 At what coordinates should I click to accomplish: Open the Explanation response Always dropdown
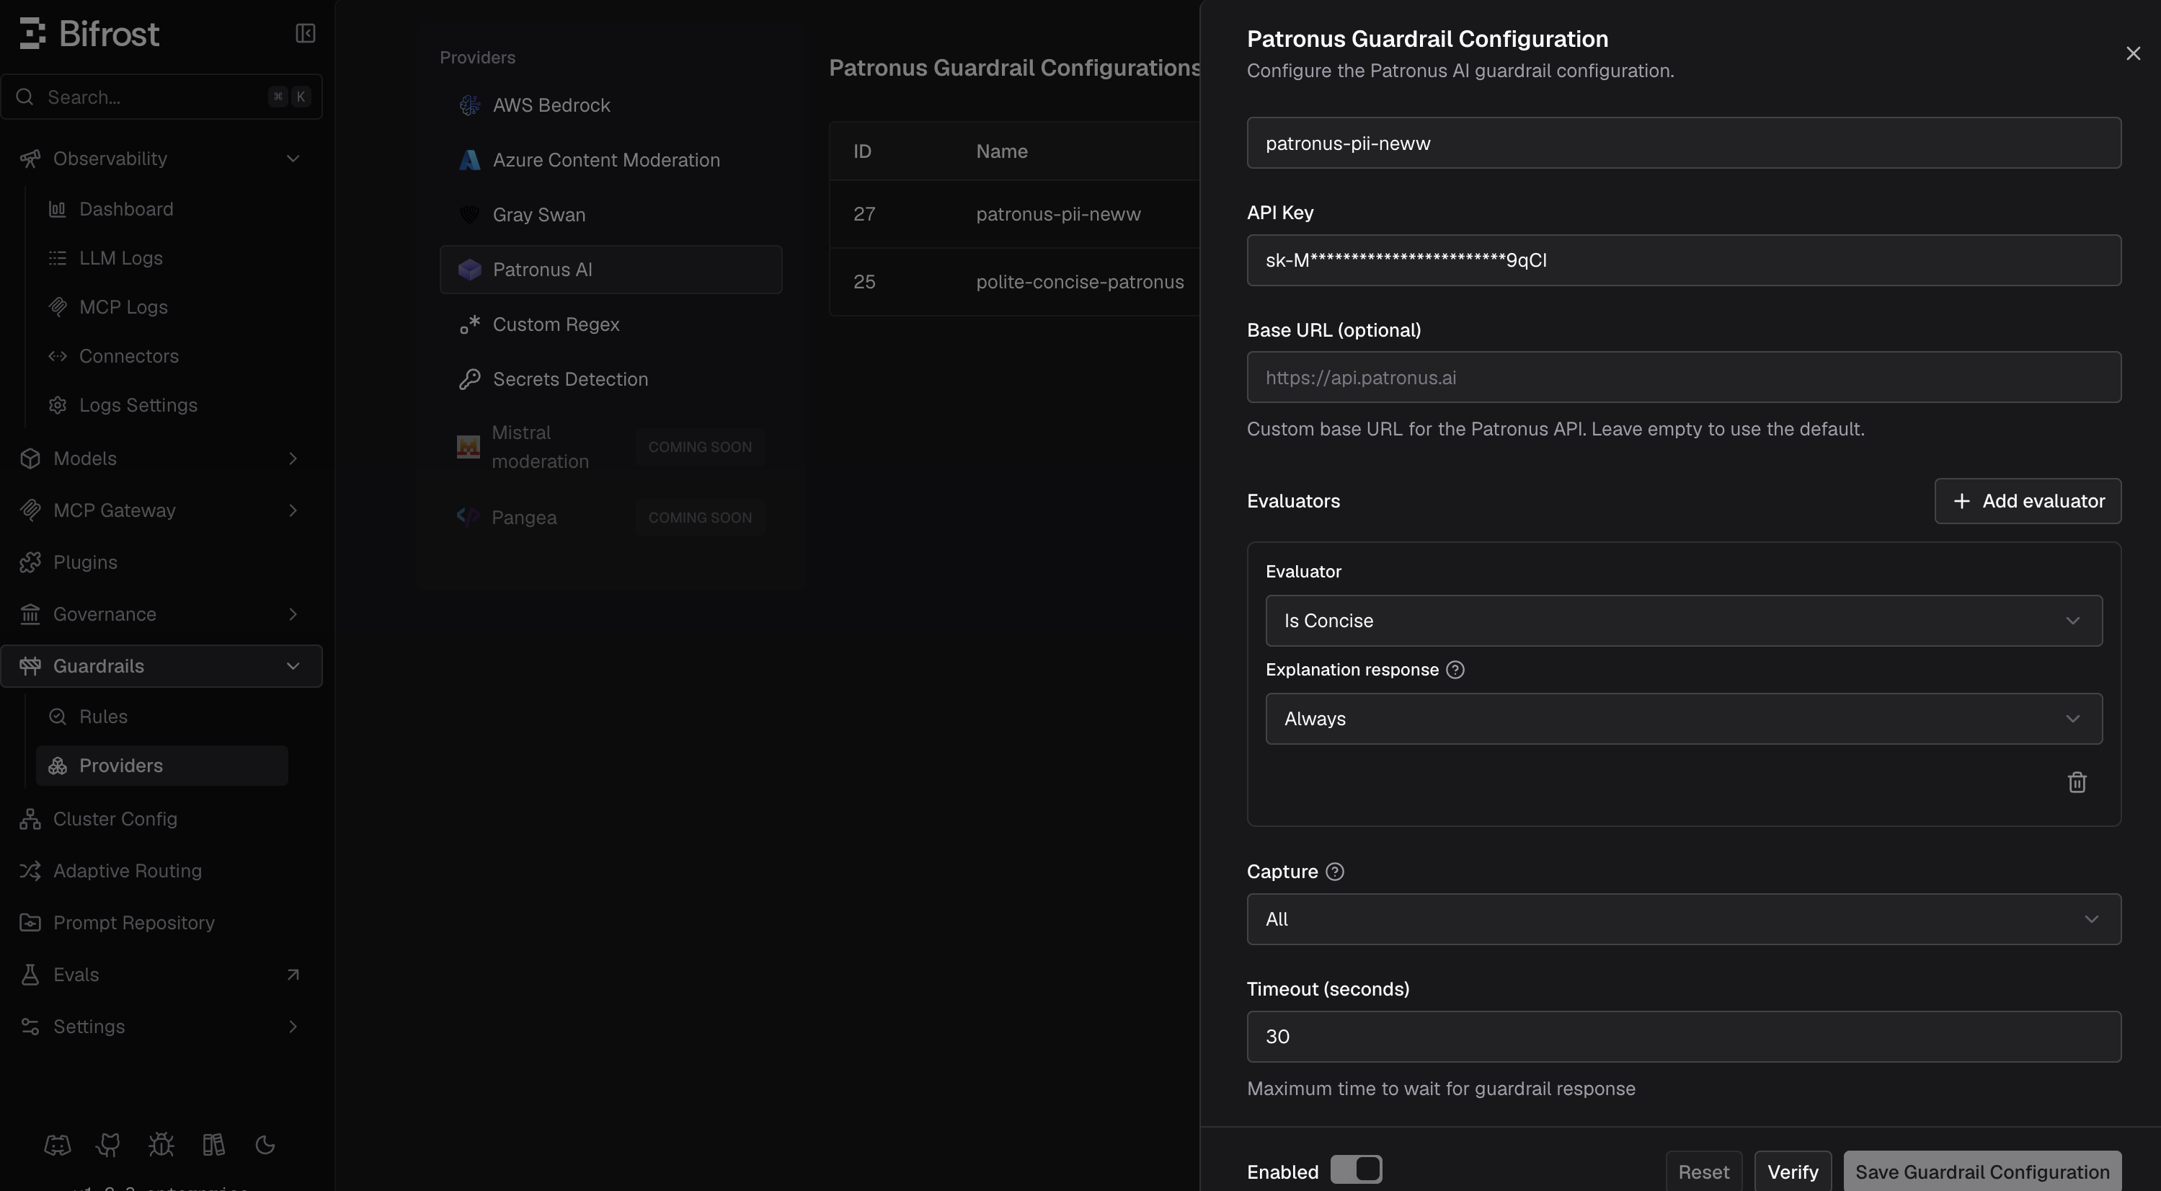1684,719
